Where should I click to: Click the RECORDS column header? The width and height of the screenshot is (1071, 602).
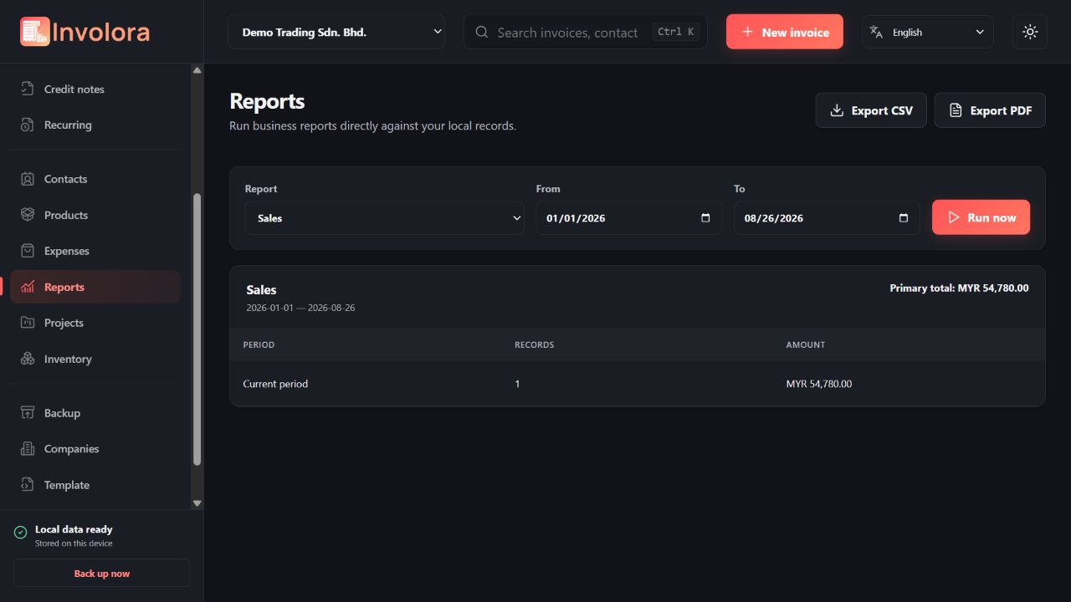tap(534, 344)
